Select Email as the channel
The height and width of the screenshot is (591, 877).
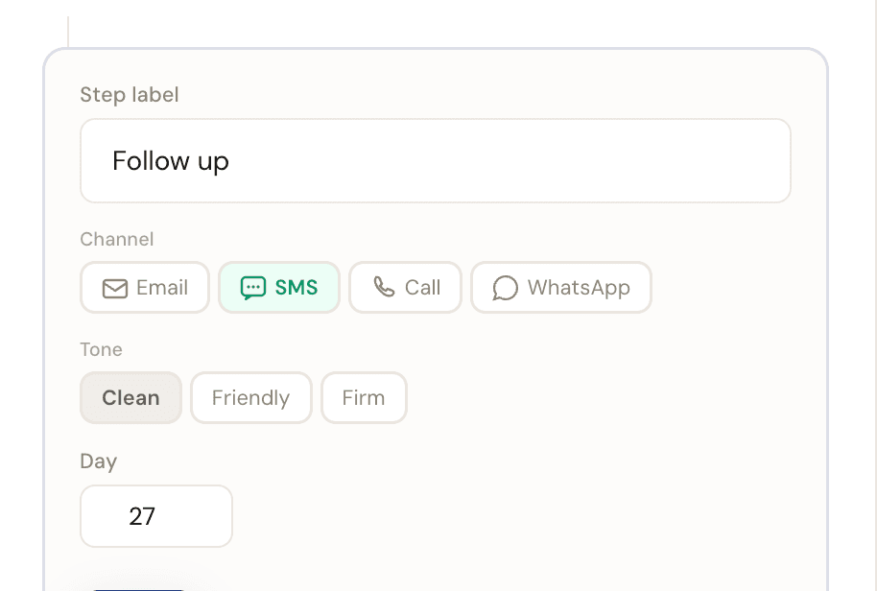point(145,288)
